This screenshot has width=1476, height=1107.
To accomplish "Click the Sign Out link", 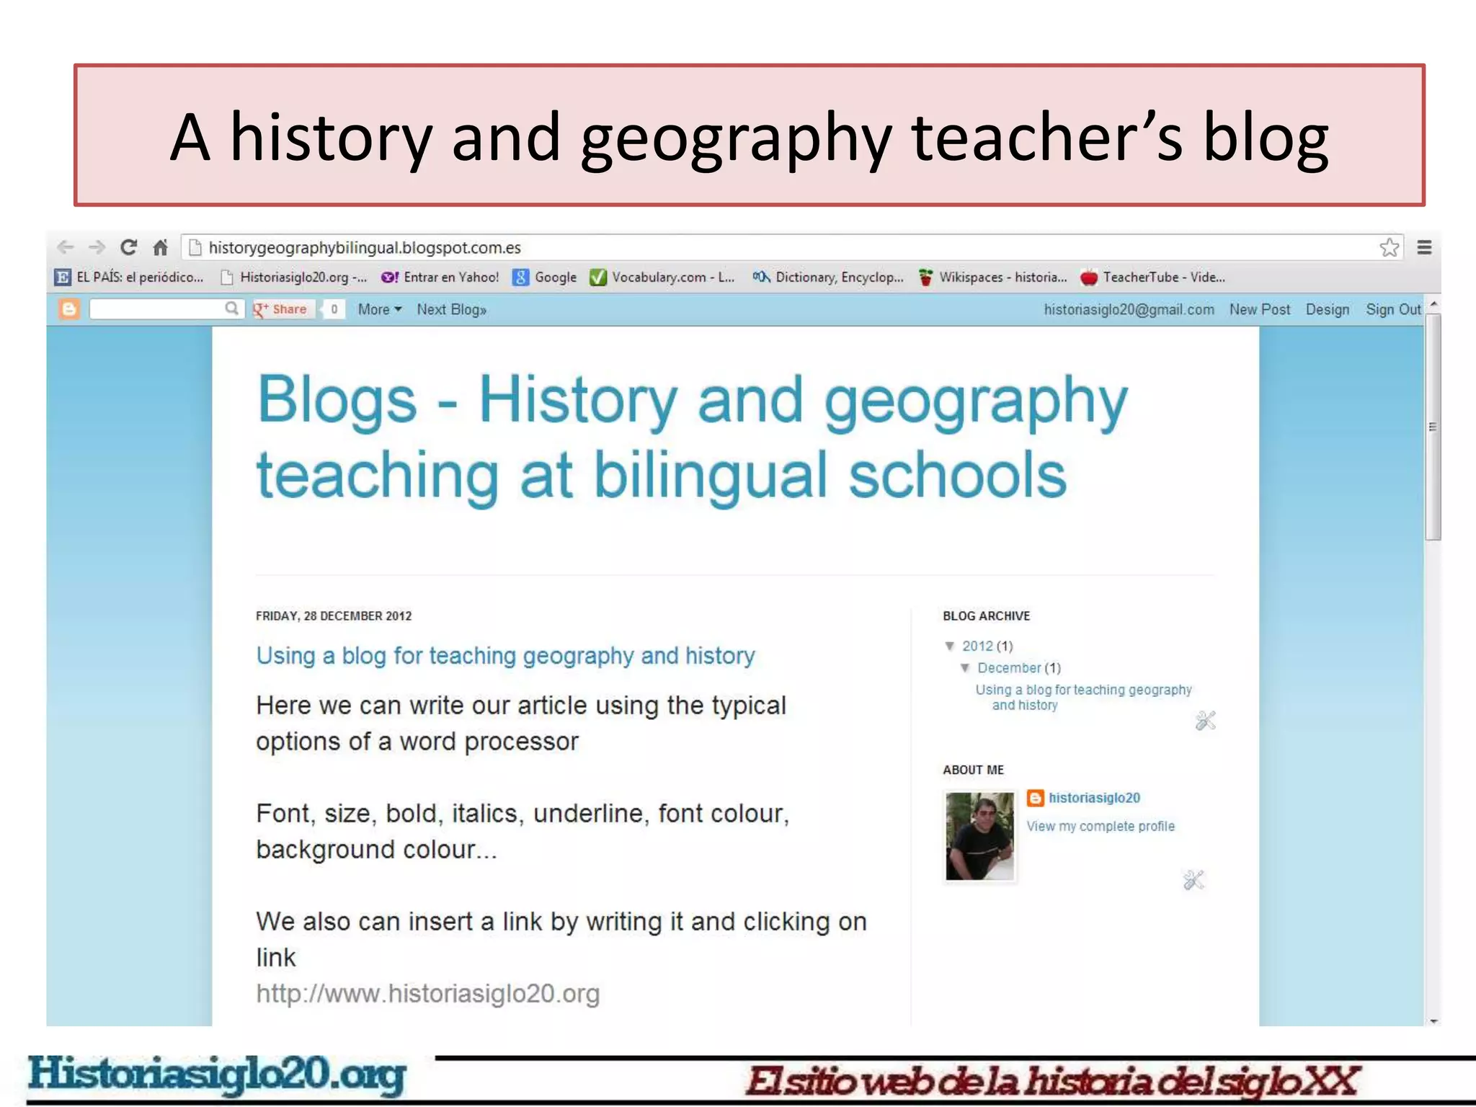I will (x=1392, y=309).
